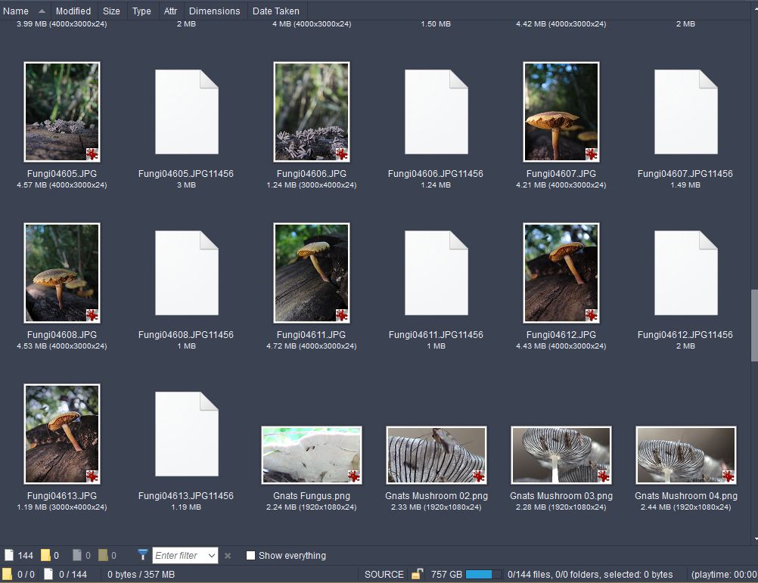Click the Fungi04606.JPG file name label
The image size is (758, 583).
[312, 173]
